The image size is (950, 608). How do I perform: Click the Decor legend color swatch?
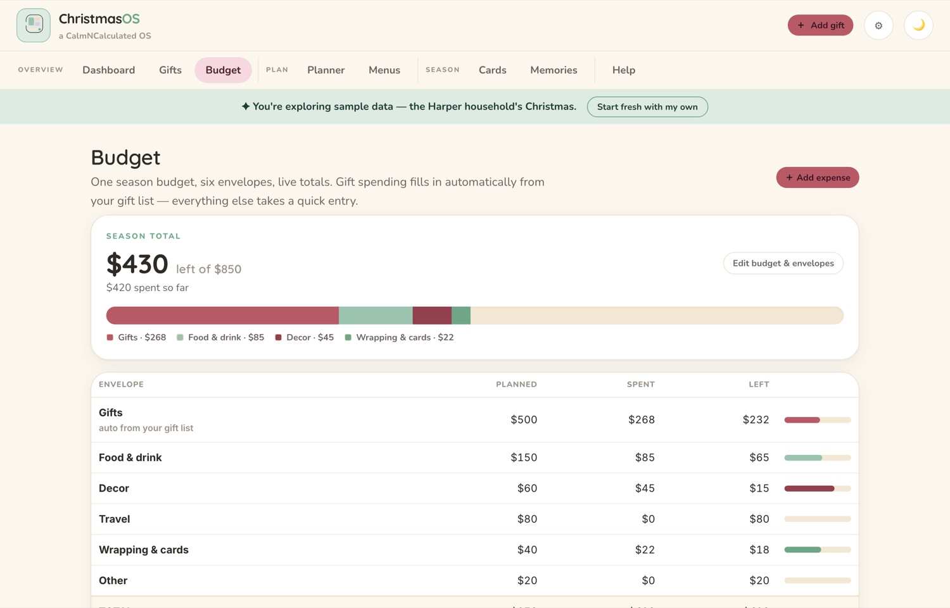coord(278,338)
